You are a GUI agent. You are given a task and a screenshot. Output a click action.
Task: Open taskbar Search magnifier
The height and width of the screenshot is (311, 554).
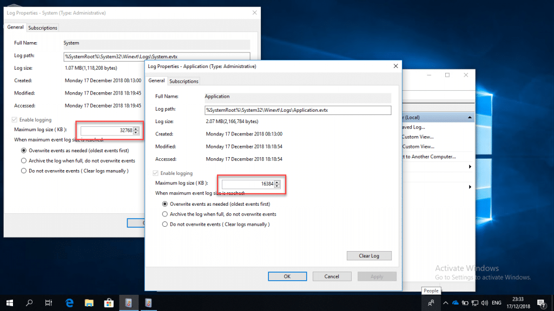pos(29,302)
